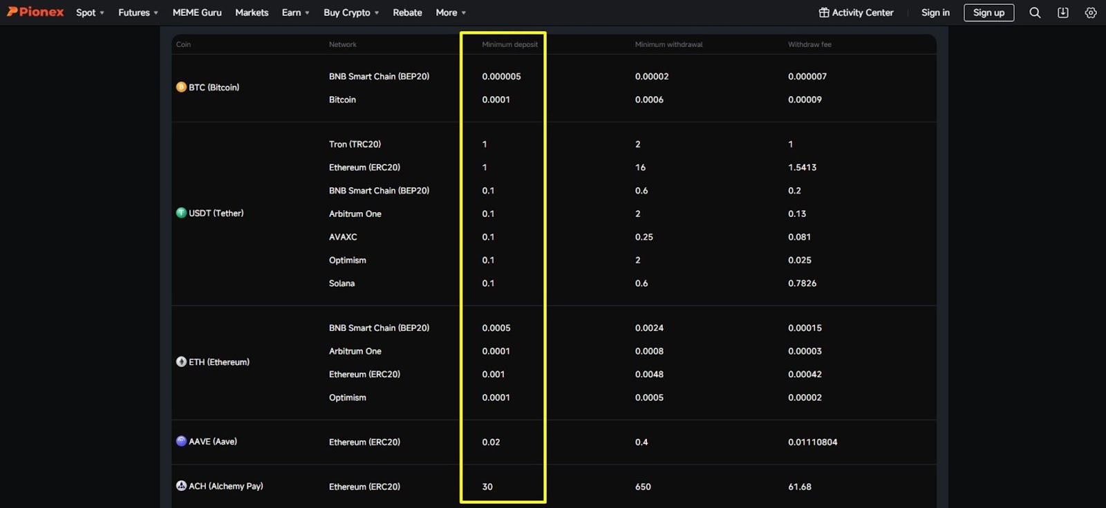Select ACH (Alchemy Pay) coin label
The width and height of the screenshot is (1106, 508).
click(x=226, y=486)
